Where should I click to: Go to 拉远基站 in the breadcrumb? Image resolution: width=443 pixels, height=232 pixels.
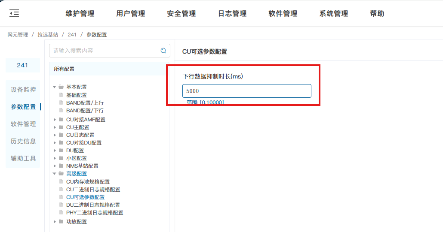tap(47, 35)
